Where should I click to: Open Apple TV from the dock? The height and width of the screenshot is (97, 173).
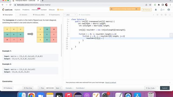pyautogui.click(x=59, y=95)
